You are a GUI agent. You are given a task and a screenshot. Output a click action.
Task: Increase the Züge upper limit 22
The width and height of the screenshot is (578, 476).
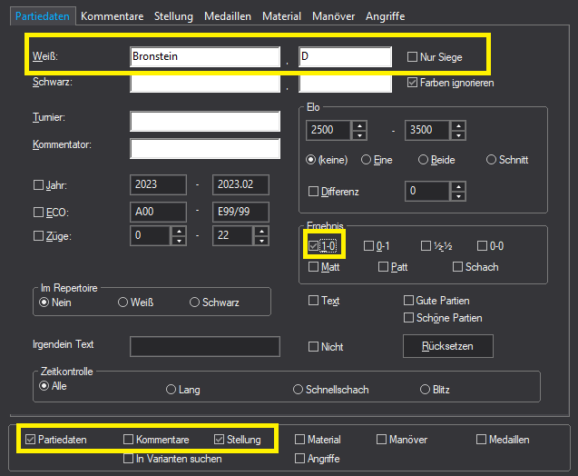pos(261,231)
